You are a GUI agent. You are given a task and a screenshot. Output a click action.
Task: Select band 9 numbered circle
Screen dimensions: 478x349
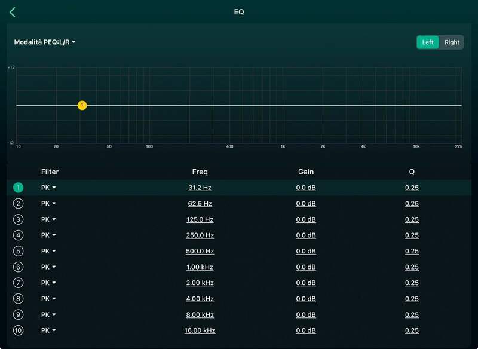[18, 314]
